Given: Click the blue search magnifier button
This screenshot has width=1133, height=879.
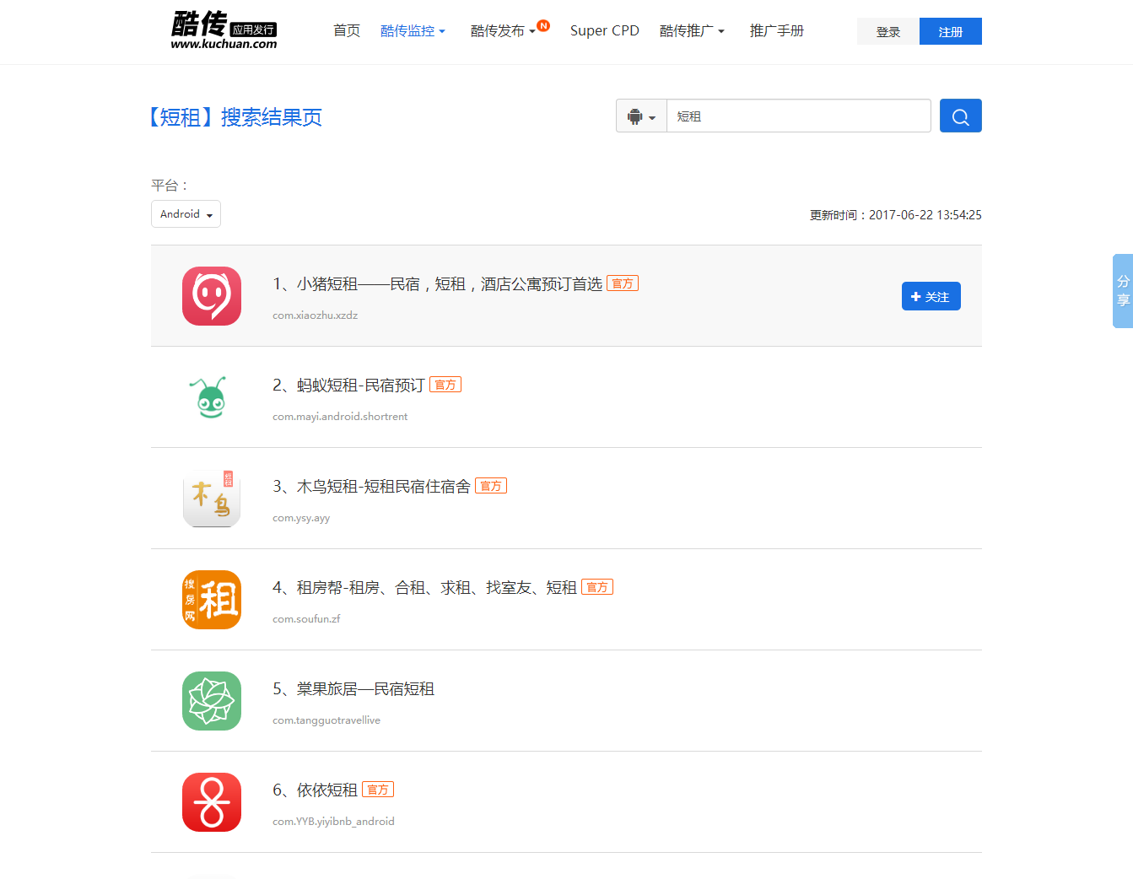Looking at the screenshot, I should (961, 116).
